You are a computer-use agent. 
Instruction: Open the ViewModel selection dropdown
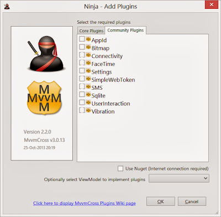tap(179, 178)
